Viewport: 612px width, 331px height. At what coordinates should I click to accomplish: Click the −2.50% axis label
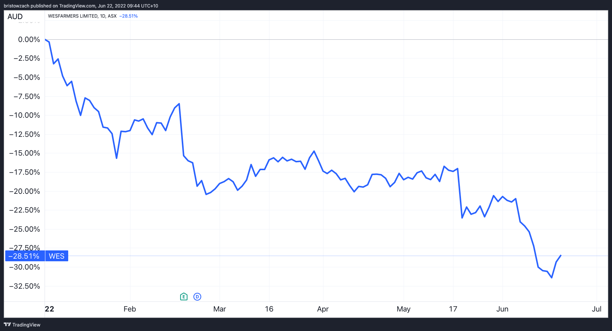click(27, 58)
